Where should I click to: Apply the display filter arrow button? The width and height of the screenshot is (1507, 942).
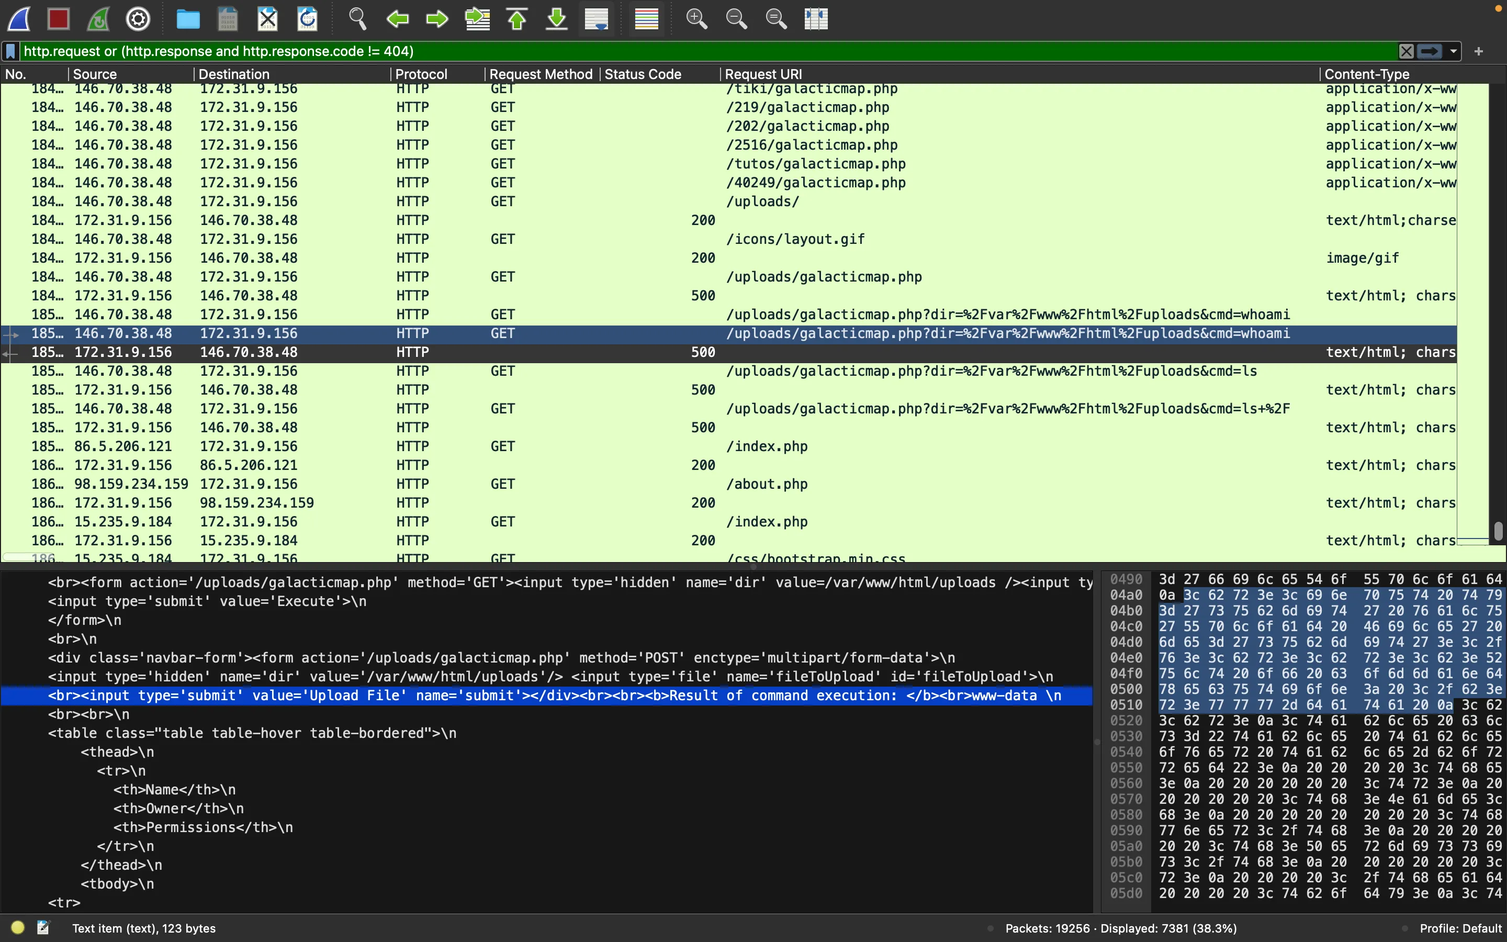tap(1430, 51)
